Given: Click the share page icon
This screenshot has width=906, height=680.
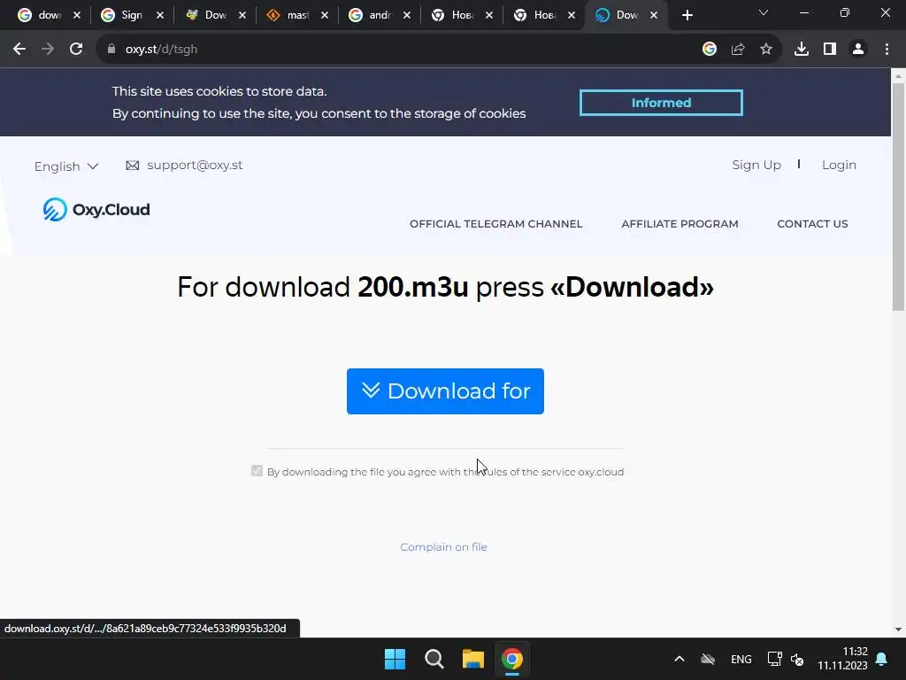Looking at the screenshot, I should tap(738, 50).
